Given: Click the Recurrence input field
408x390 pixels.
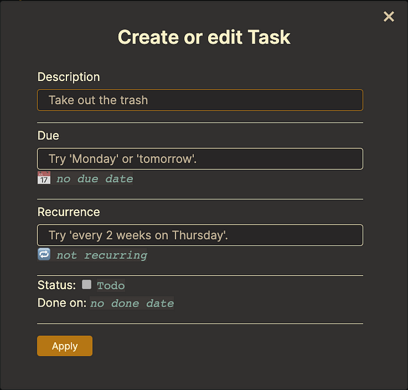Looking at the screenshot, I should tap(200, 235).
